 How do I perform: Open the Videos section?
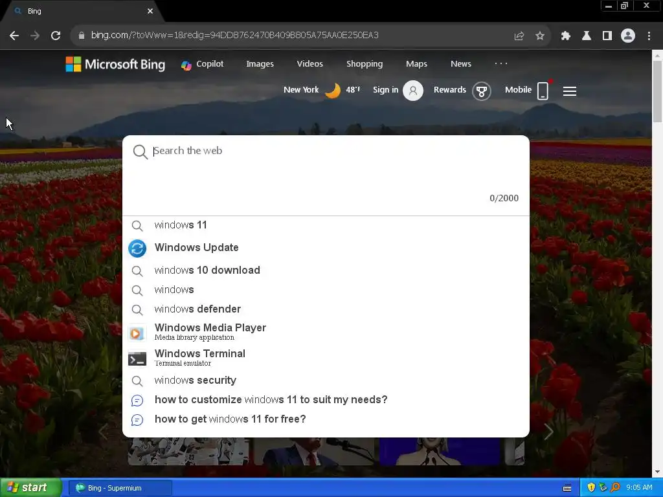(x=310, y=64)
